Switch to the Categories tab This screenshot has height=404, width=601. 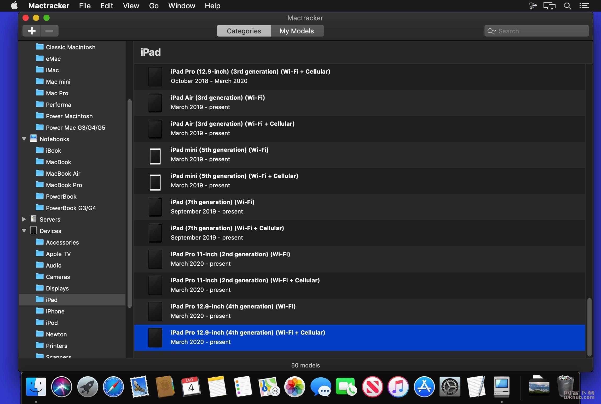click(244, 31)
